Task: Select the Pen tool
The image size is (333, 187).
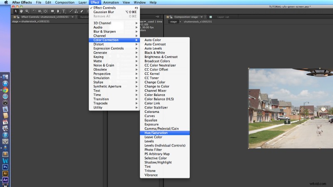Action: [58, 11]
